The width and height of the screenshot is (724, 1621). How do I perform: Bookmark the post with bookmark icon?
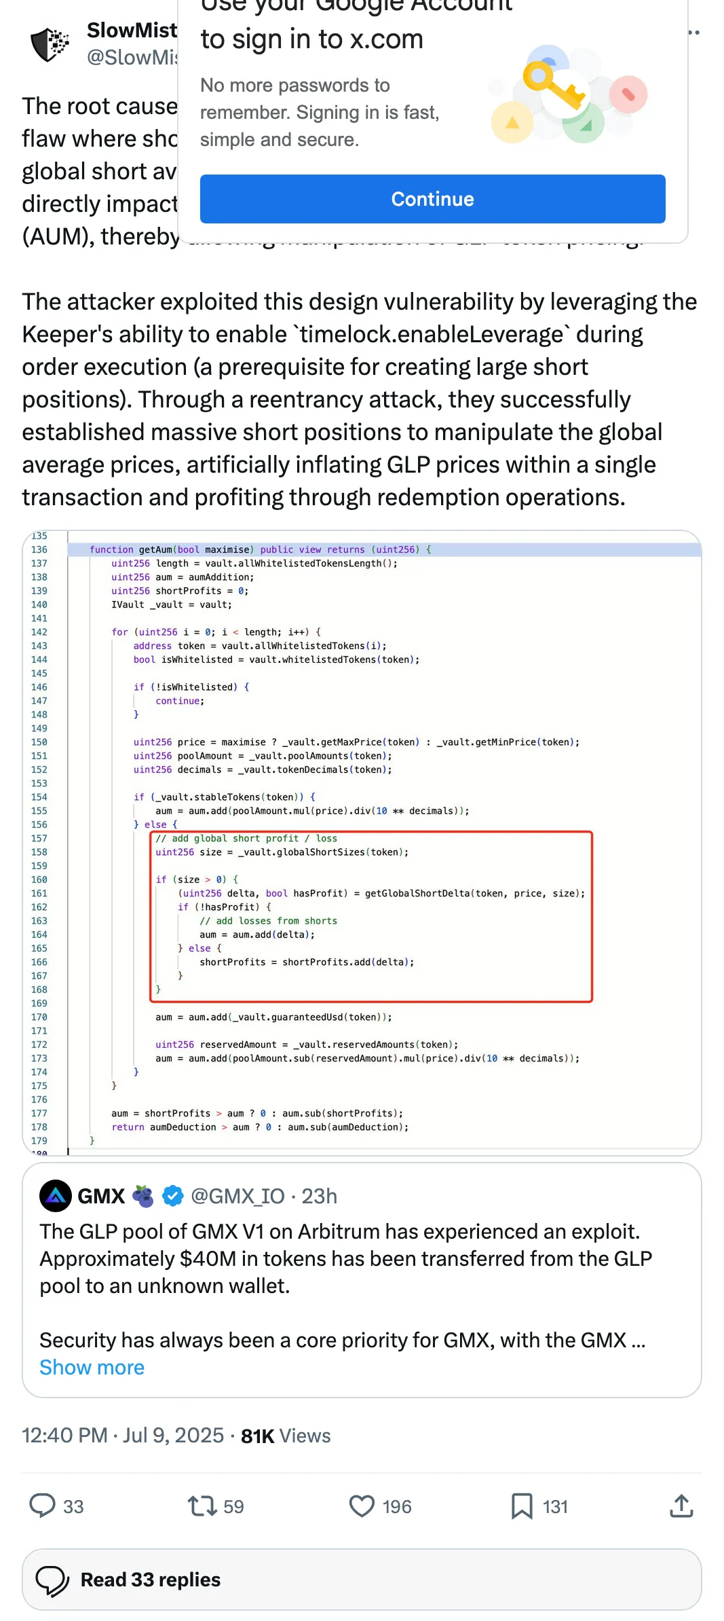(521, 1506)
